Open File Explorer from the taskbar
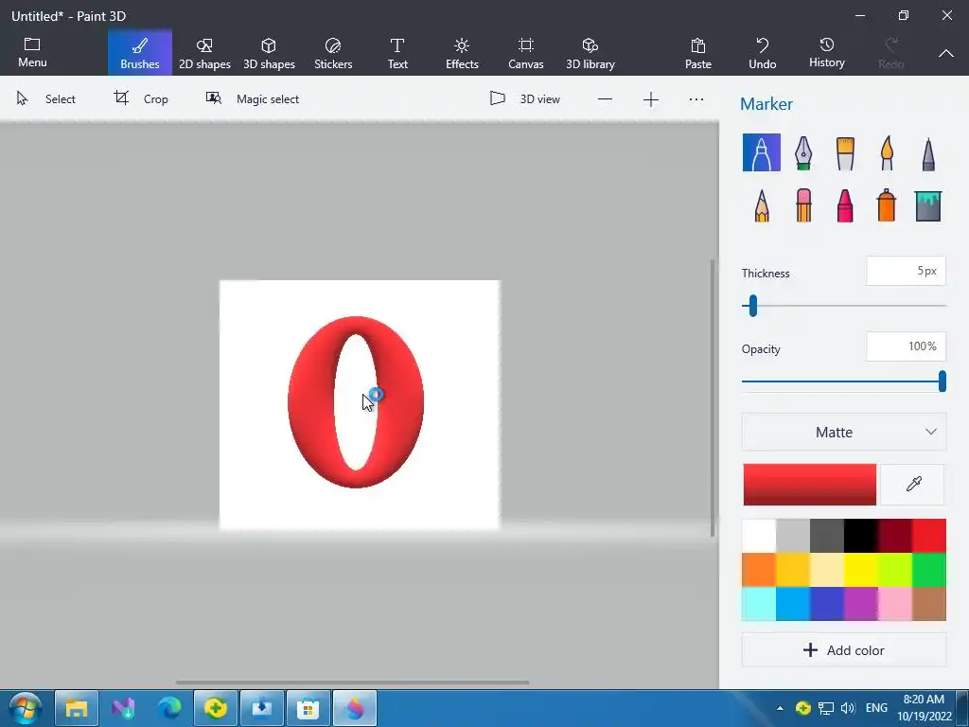 pyautogui.click(x=77, y=708)
